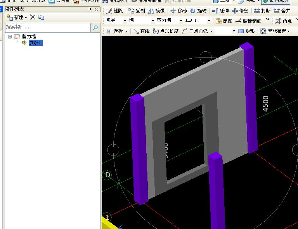Select the 修剪 trim tool
This screenshot has width=298, height=229.
click(240, 11)
